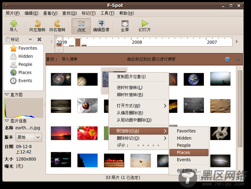
Task: Open the 帮助(H) menu
Action: click(x=127, y=13)
